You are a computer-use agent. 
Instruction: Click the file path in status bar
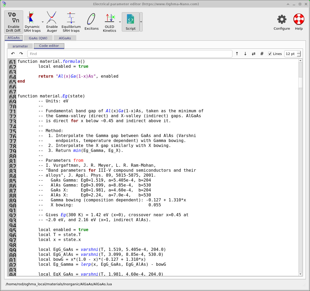coord(59,284)
